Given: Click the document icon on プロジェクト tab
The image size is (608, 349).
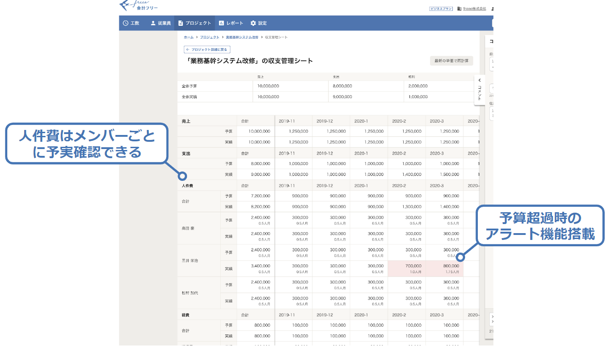Looking at the screenshot, I should (180, 23).
